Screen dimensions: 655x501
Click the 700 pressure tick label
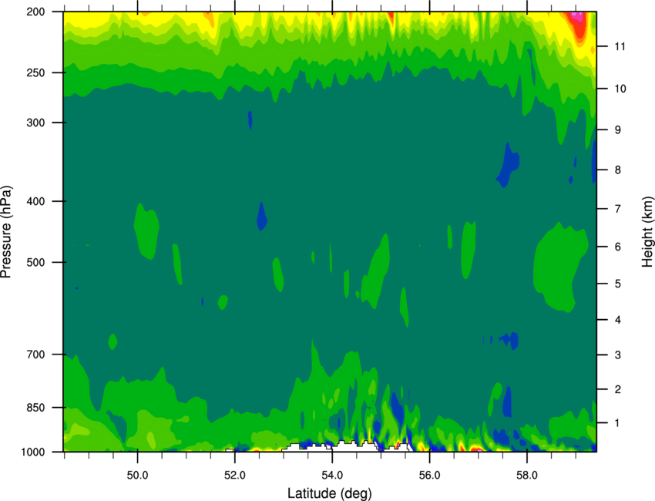click(x=36, y=355)
